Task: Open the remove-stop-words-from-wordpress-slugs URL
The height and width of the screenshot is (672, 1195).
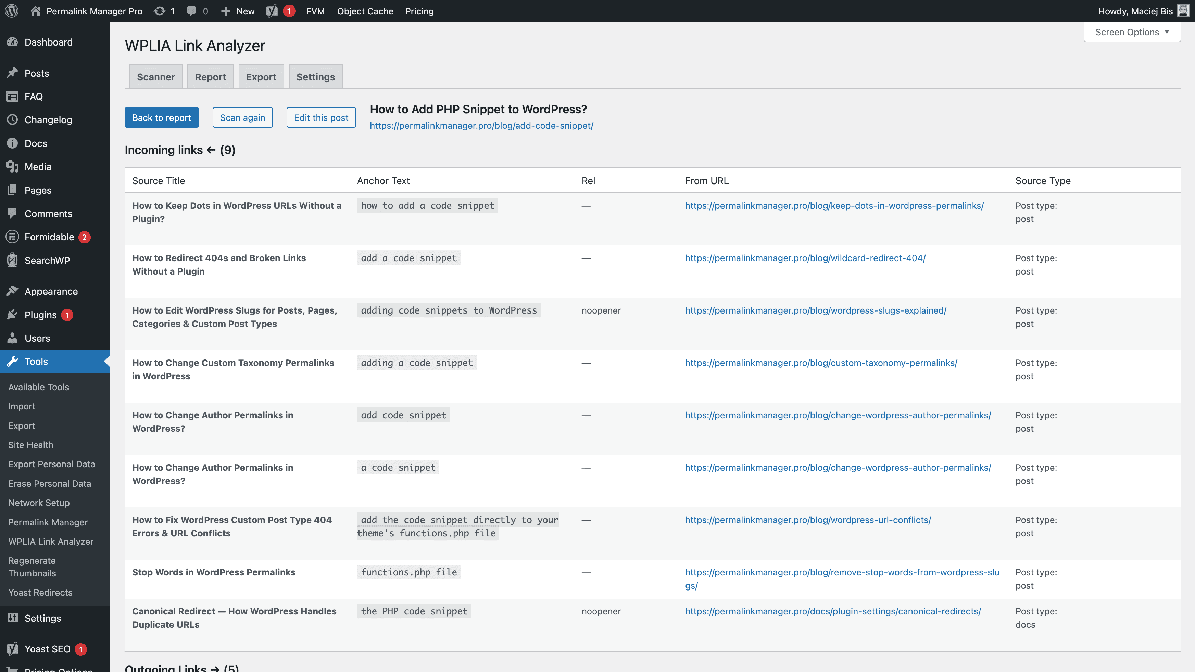Action: coord(842,579)
